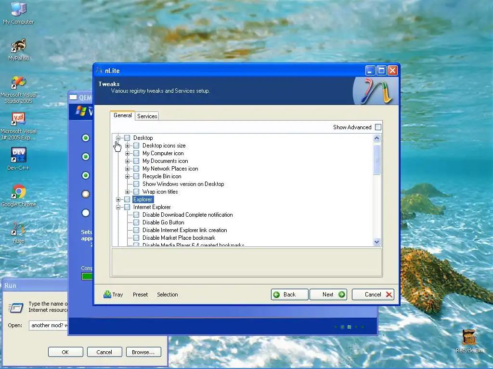493x369 pixels.
Task: Check the Internet Explorer category checkbox
Action: (127, 207)
